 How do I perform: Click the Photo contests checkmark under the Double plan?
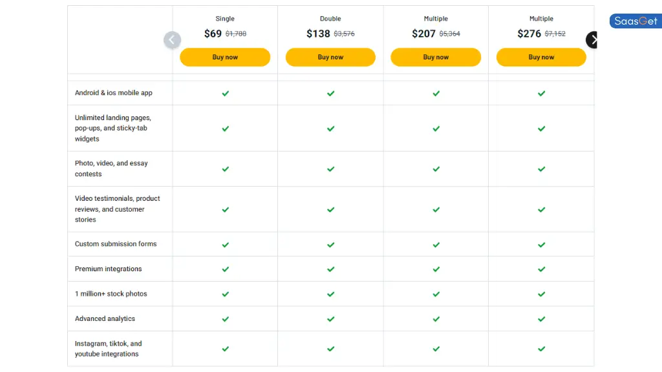[x=330, y=169]
